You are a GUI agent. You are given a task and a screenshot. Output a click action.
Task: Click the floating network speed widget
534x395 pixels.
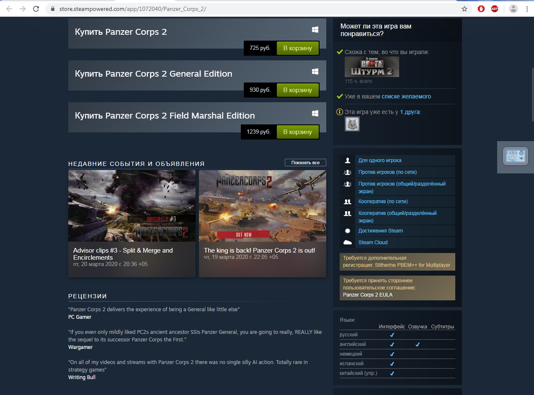516,156
